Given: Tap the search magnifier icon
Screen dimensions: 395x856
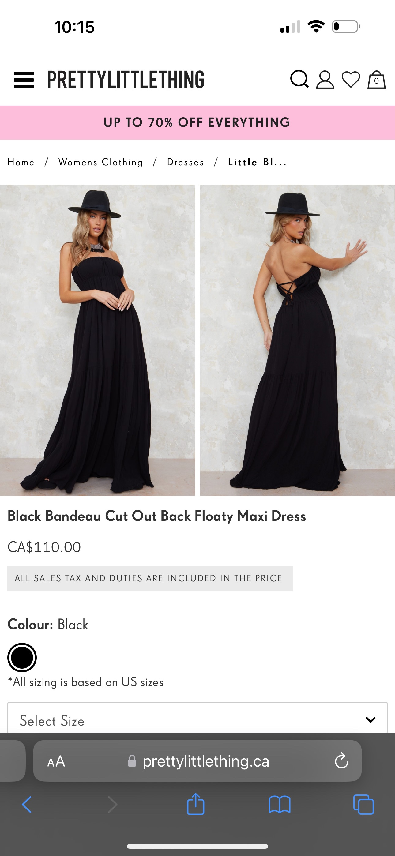Looking at the screenshot, I should (299, 79).
